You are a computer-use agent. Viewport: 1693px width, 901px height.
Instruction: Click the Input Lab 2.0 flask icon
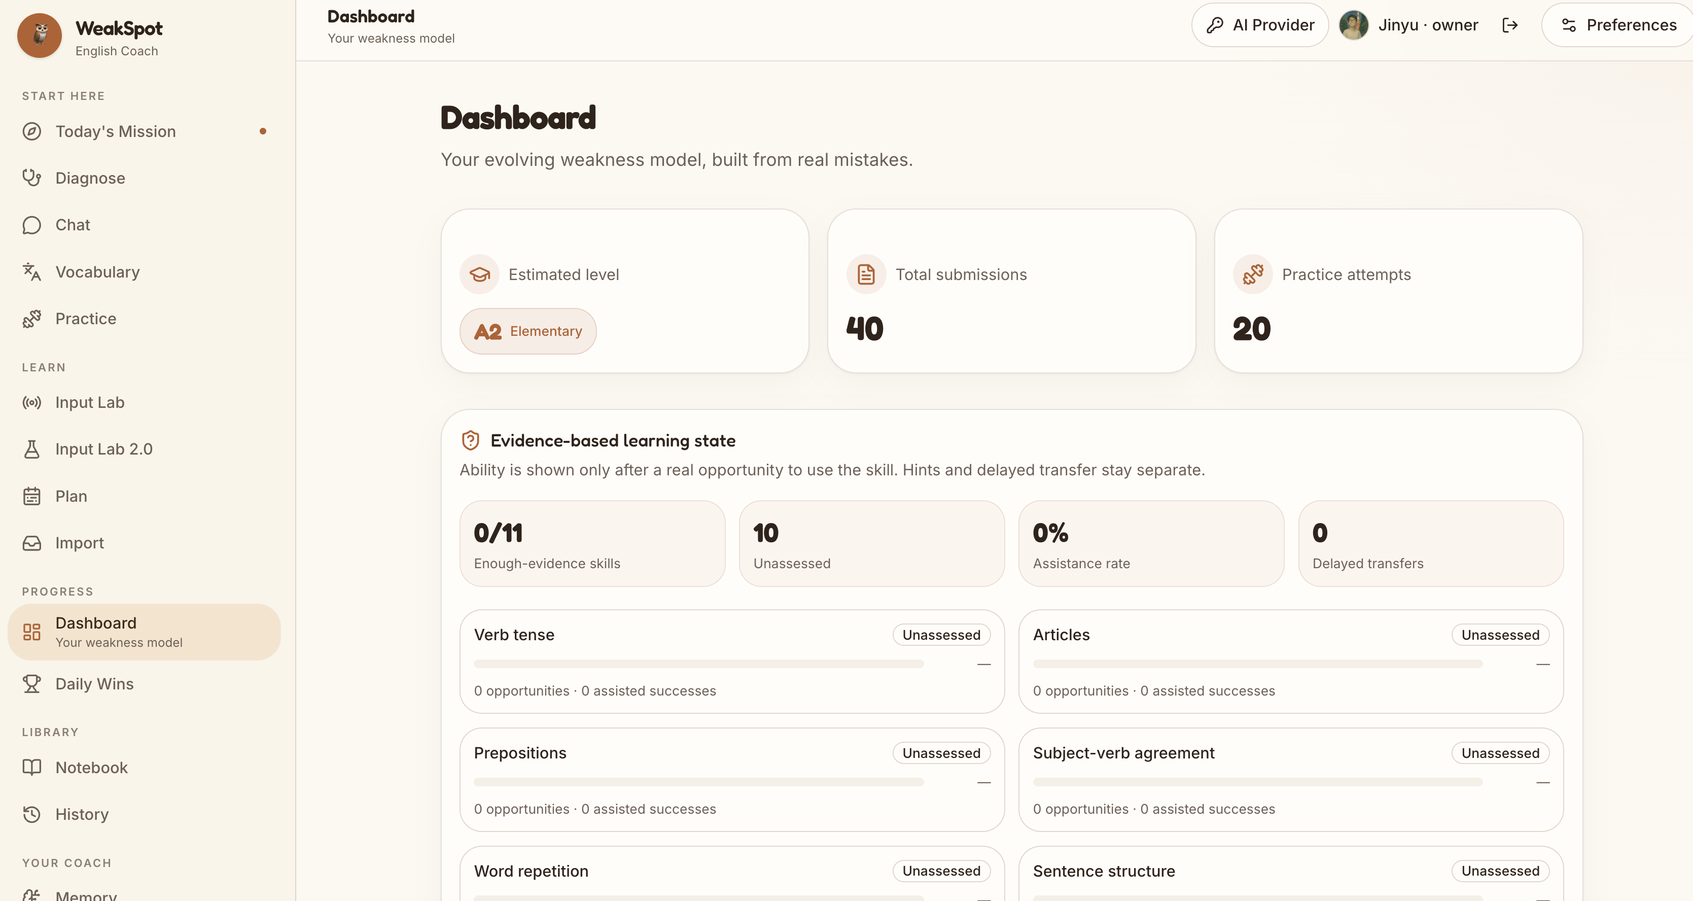31,449
